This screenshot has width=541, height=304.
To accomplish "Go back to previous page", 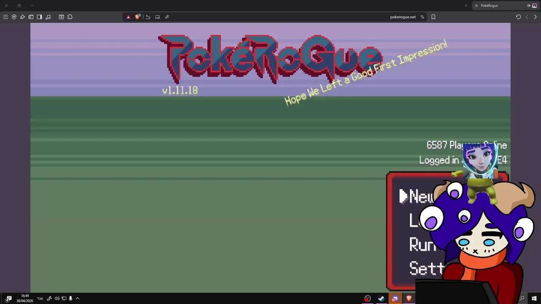I will 527,17.
